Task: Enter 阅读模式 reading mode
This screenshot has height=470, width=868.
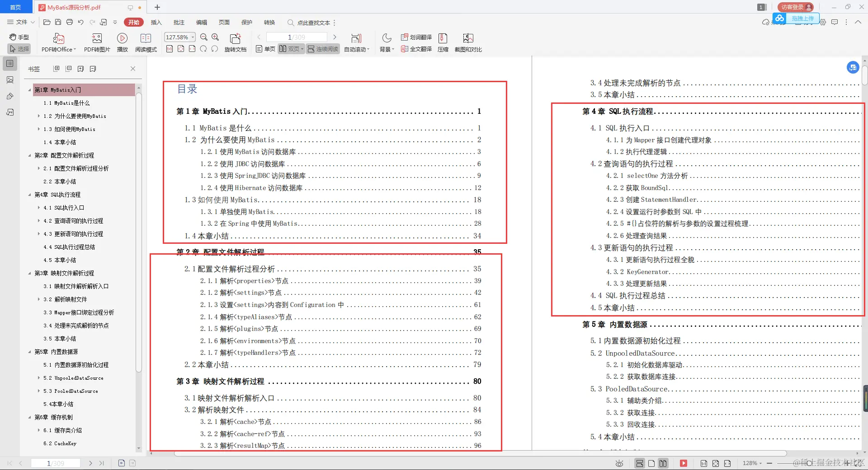Action: click(x=146, y=42)
